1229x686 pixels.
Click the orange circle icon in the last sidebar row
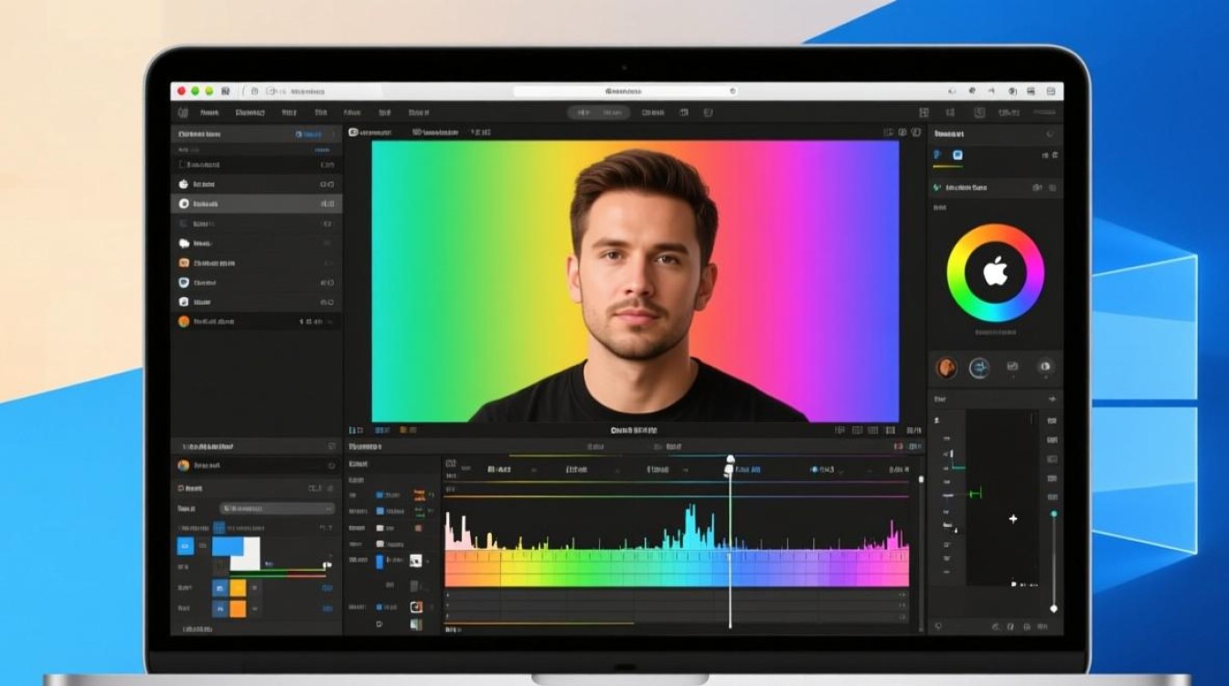(183, 322)
